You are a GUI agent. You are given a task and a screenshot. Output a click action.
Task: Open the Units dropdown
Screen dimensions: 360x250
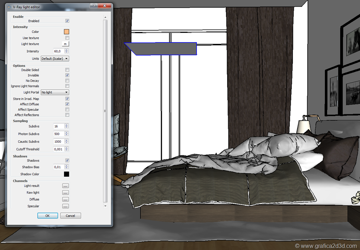pyautogui.click(x=55, y=59)
